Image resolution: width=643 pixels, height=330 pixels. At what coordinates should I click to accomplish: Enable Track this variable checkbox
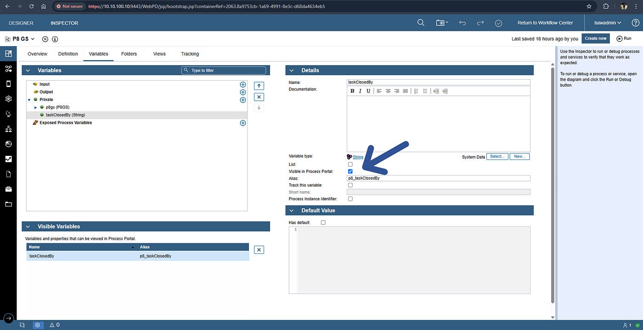click(350, 185)
